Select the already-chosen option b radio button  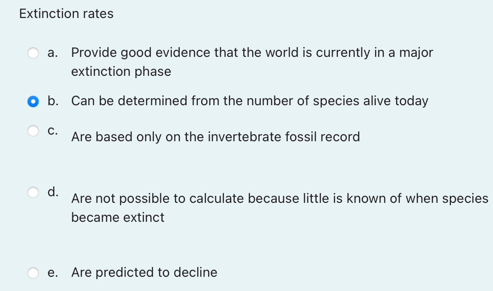pos(33,101)
